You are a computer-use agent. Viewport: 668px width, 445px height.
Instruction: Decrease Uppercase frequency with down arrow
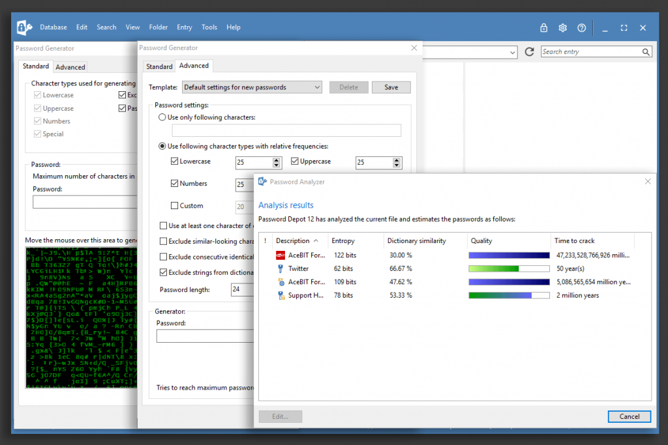[x=397, y=165]
